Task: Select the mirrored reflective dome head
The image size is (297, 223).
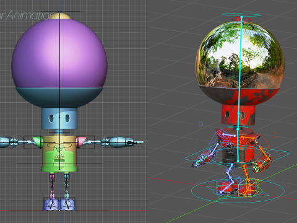Action: tap(240, 55)
